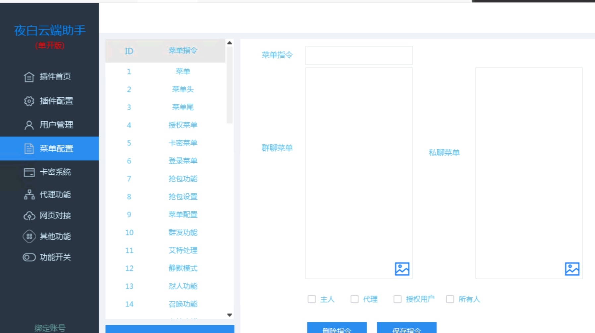Open the 插件首页 home icon
Image resolution: width=595 pixels, height=333 pixels.
(29, 77)
